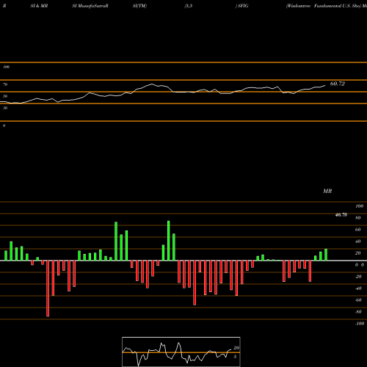Click the RSI panel 30 level label
Viewport: 367px width, 367px height.
click(5, 108)
